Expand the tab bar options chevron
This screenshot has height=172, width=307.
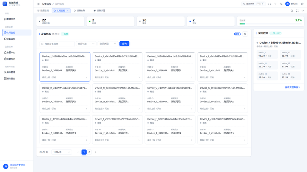(303, 11)
